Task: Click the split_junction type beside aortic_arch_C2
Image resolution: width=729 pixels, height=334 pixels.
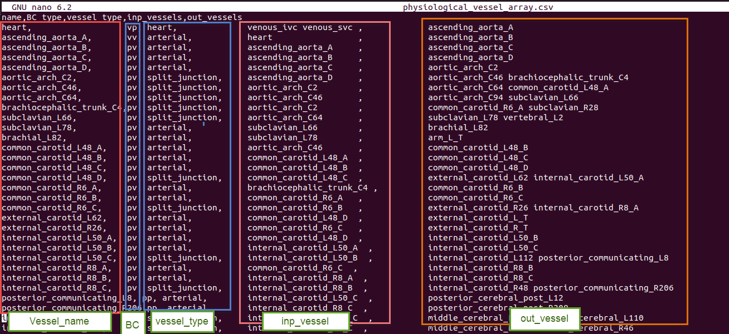Action: [180, 77]
